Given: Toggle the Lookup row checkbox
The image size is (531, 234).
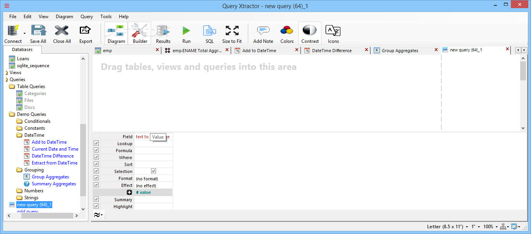Looking at the screenshot, I should click(x=96, y=143).
